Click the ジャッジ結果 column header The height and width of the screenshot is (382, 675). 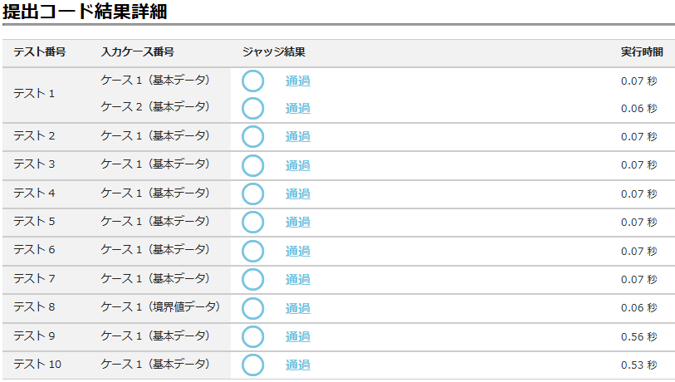[x=274, y=51]
